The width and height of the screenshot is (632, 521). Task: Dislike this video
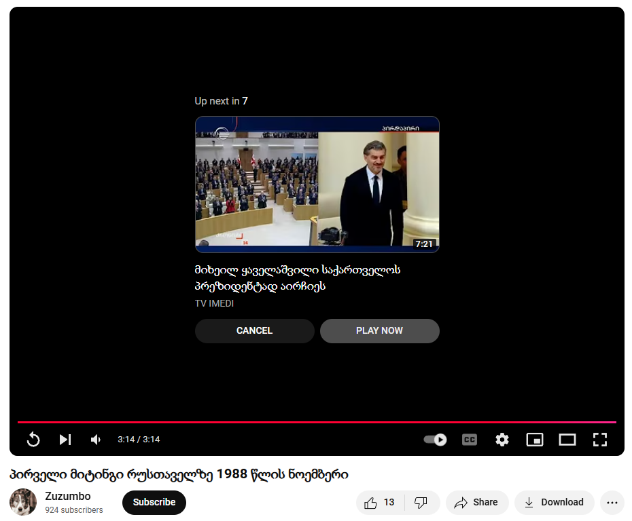pyautogui.click(x=421, y=502)
